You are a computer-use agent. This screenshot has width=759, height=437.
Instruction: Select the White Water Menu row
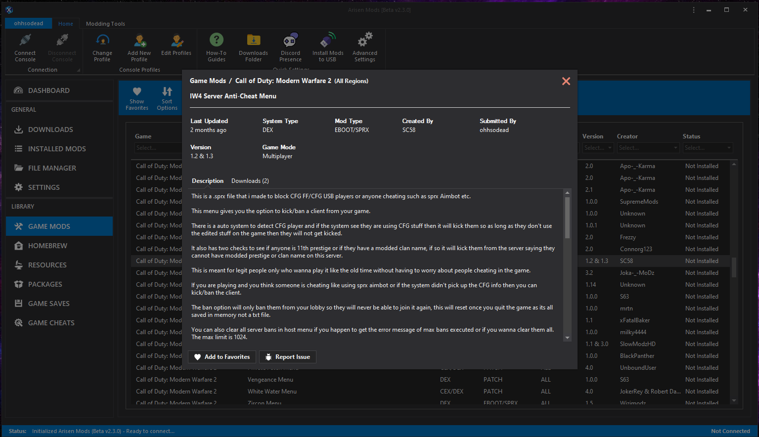pos(430,392)
